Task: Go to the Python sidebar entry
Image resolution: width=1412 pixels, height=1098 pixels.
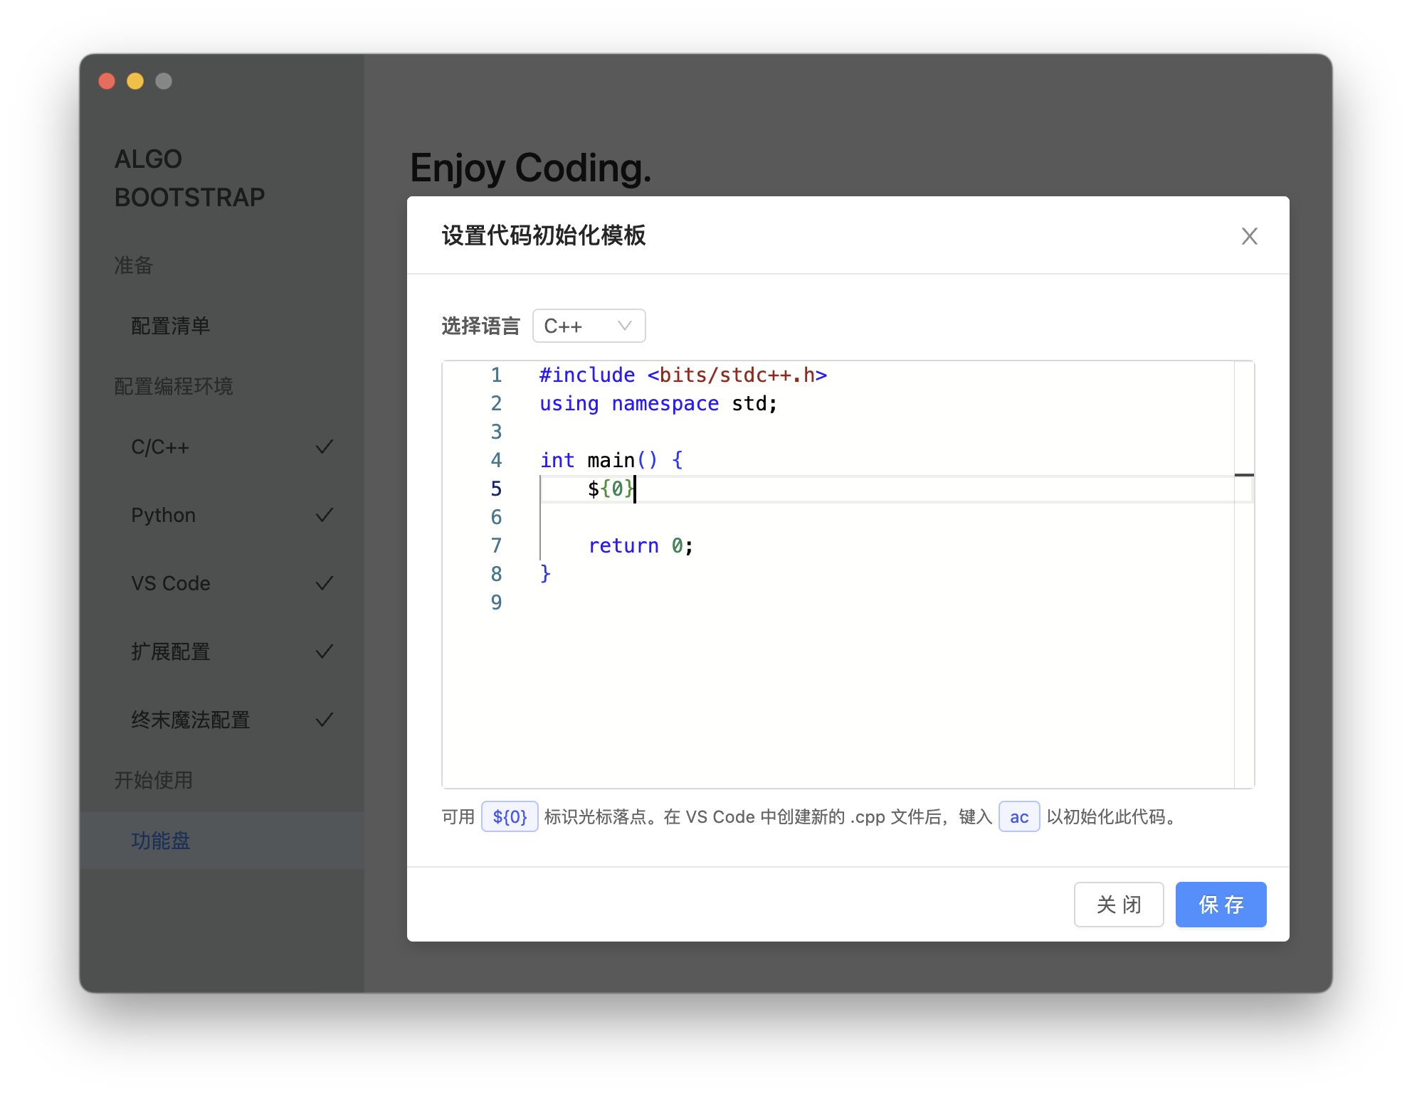Action: pos(164,515)
